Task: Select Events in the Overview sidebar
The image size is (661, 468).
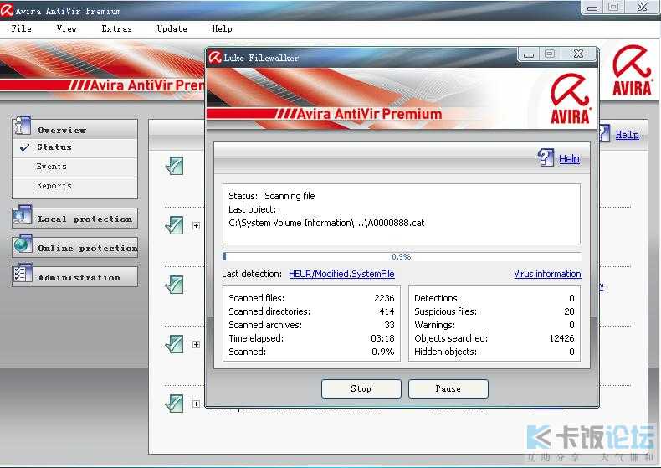Action: (52, 167)
